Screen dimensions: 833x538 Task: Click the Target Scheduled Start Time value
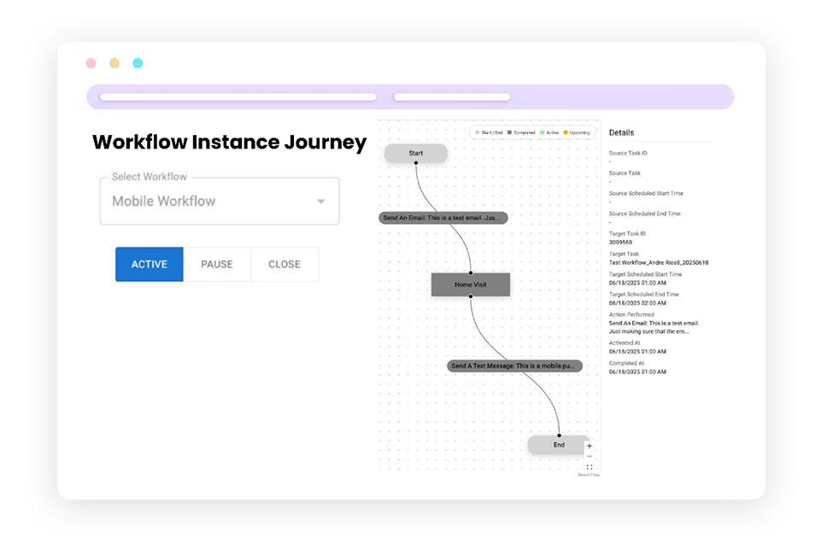[x=637, y=283]
